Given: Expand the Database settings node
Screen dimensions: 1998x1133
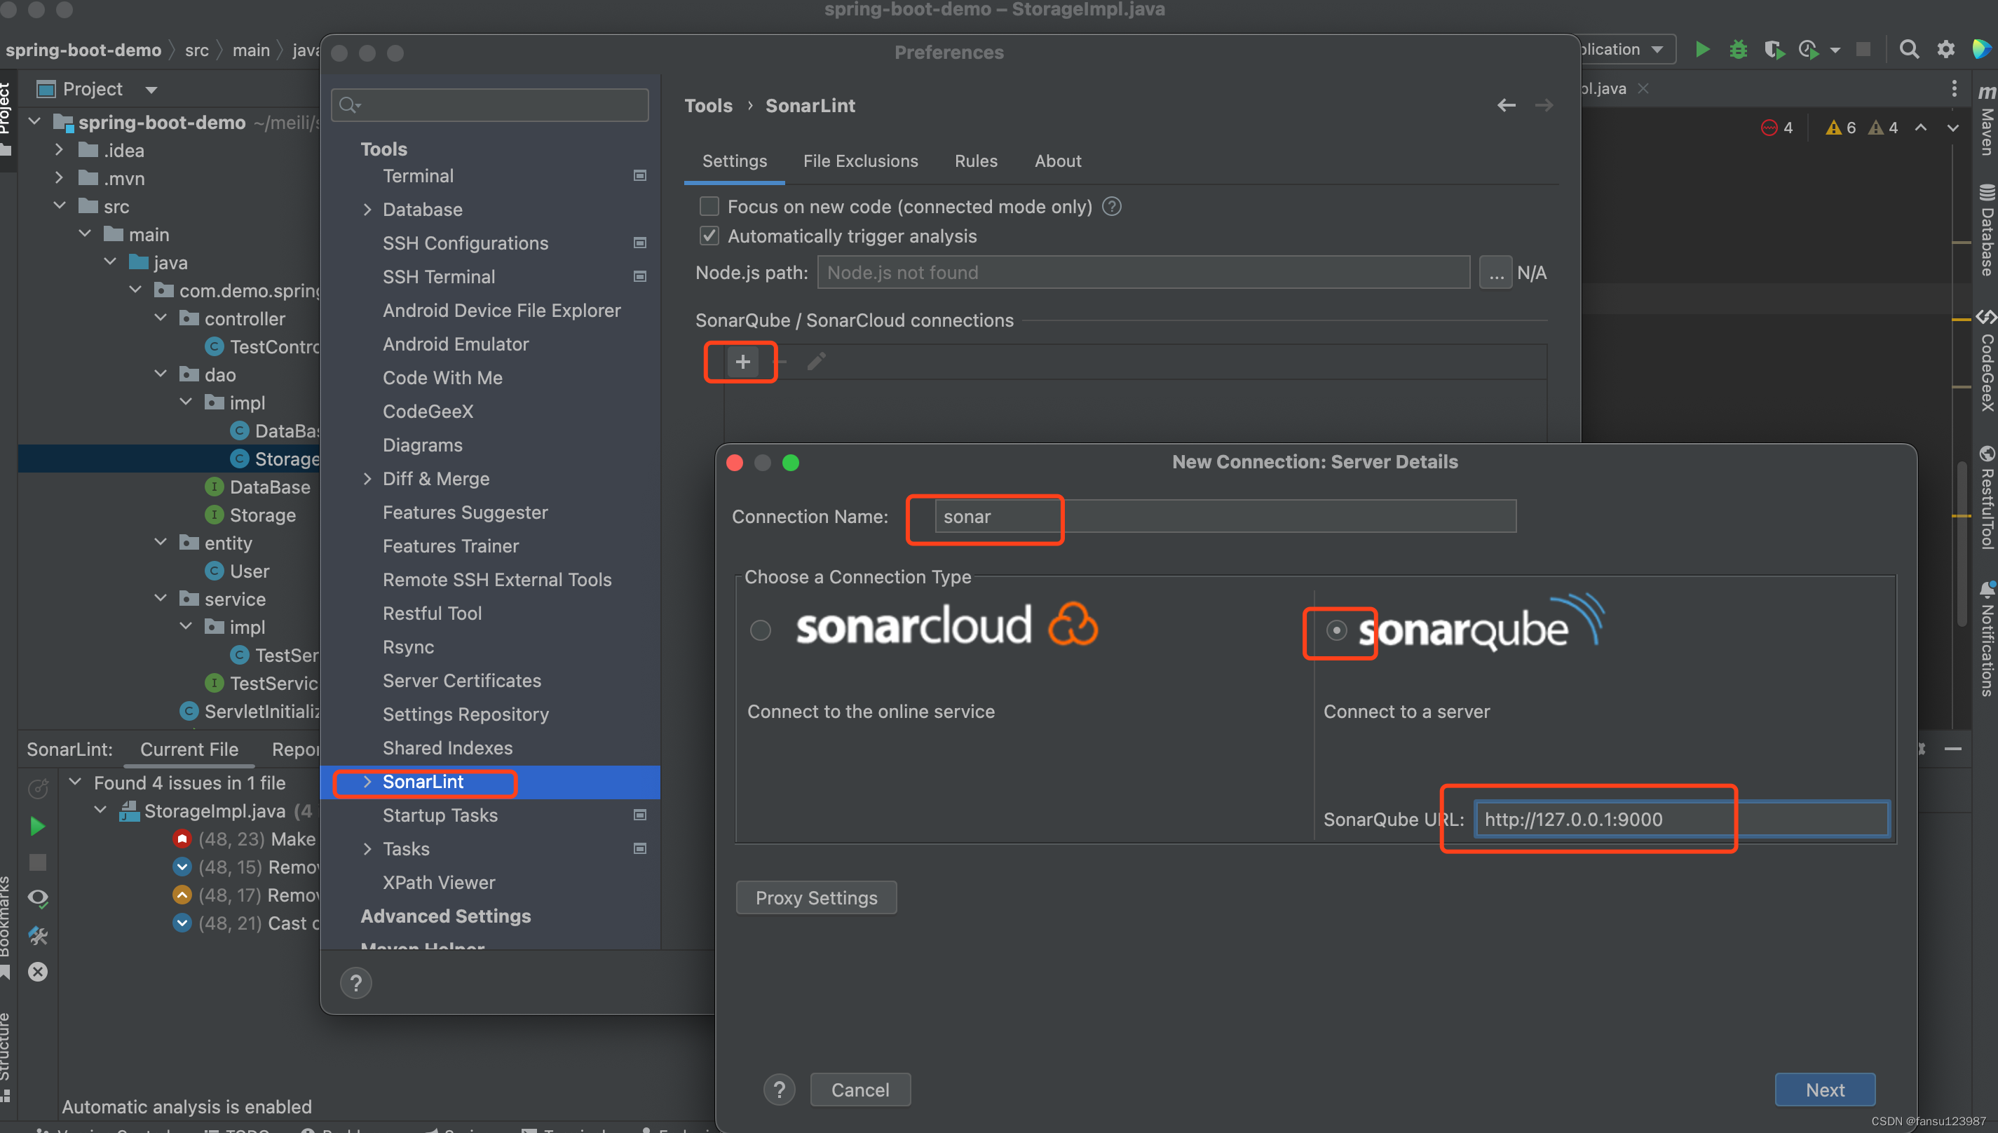Looking at the screenshot, I should click(x=367, y=210).
